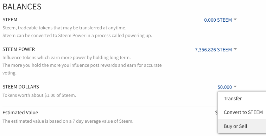Screen dimensions: 266x136
Task: Click the BALANCES heading
Action: coord(22,7)
